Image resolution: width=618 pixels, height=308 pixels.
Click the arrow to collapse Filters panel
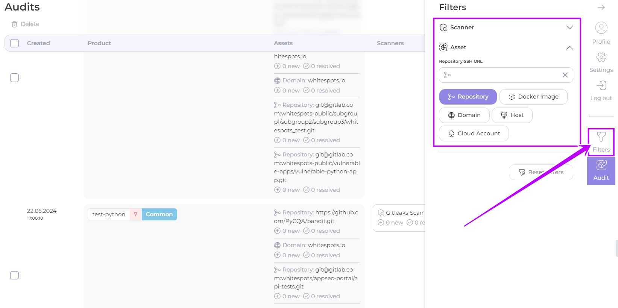[601, 8]
